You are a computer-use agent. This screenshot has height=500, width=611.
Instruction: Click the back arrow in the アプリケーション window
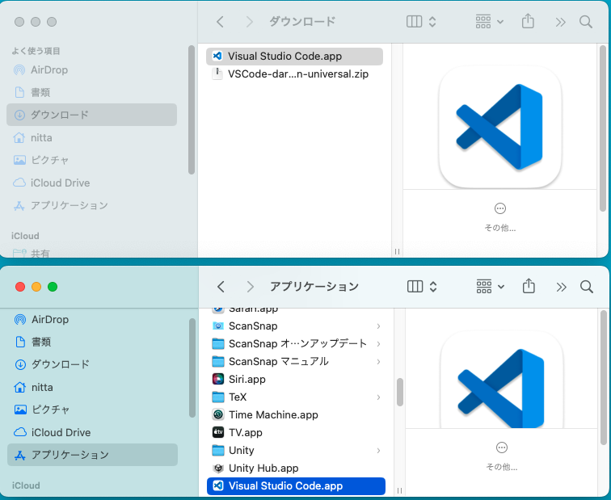tap(221, 287)
